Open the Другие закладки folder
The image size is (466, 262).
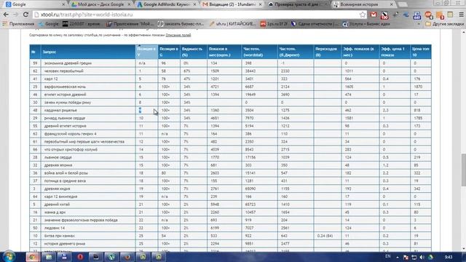444,24
